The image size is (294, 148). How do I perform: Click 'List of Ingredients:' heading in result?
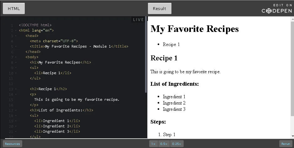tap(175, 84)
